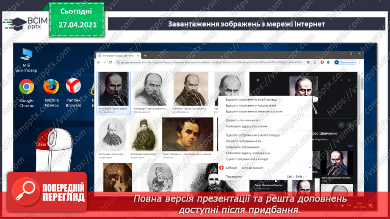Open День Украинской письменности related image
Image resolution: width=390 pixels, height=219 pixels.
337,163
